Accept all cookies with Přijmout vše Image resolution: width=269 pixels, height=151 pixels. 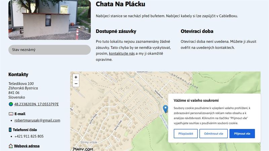click(x=242, y=134)
